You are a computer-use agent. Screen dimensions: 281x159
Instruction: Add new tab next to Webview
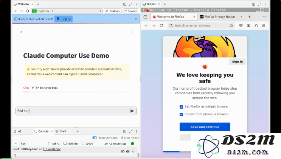click(38, 4)
